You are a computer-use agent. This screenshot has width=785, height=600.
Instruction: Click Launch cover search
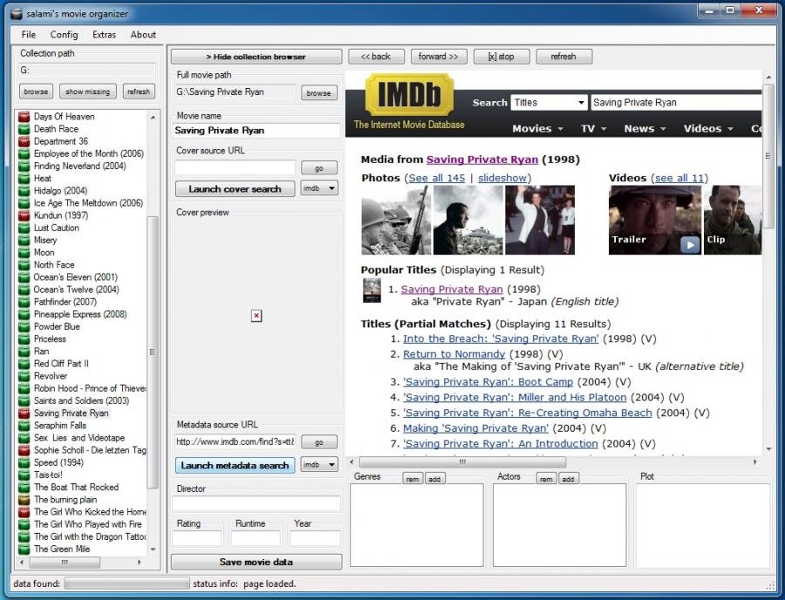click(x=235, y=189)
